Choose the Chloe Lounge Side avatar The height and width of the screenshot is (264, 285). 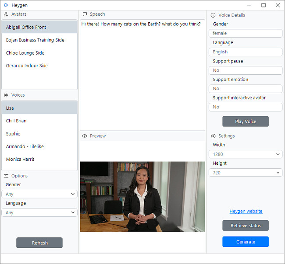coord(39,53)
